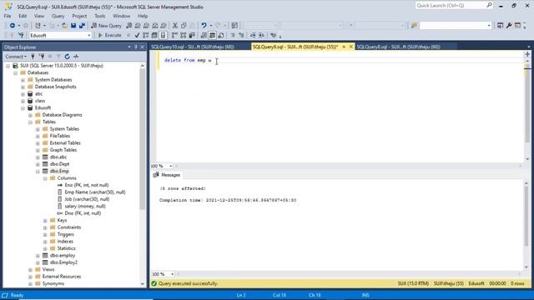Open the Tools menu
534x300 pixels.
(x=100, y=16)
